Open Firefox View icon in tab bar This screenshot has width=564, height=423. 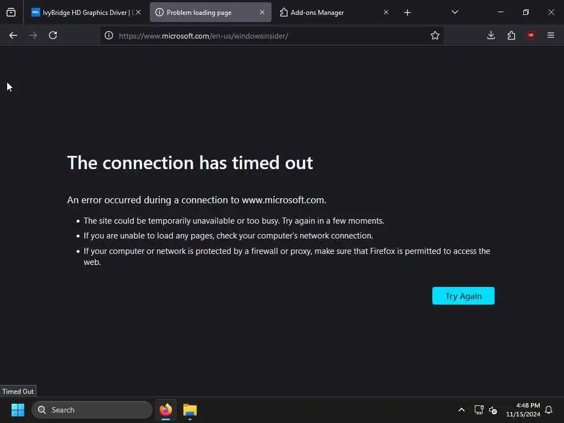pos(11,13)
